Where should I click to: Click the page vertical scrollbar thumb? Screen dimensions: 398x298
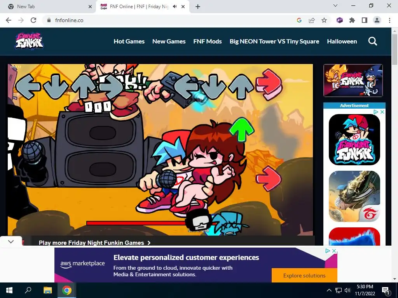395,49
